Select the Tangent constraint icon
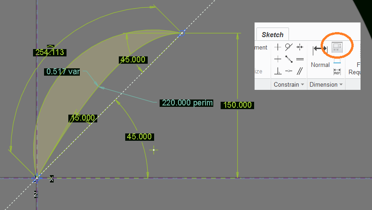Image resolution: width=372 pixels, height=210 pixels. coord(289,47)
